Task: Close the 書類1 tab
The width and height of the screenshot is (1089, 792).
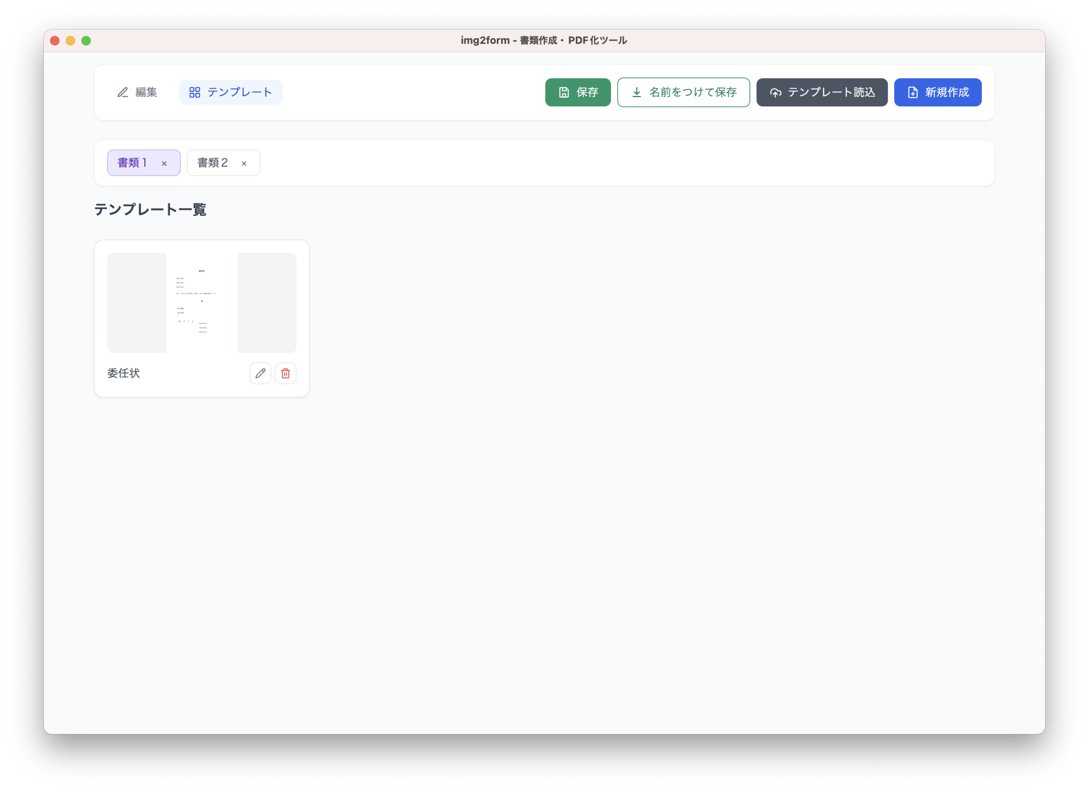Action: coord(164,163)
